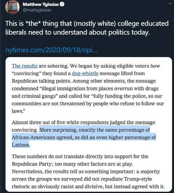174x193 pixels.
Task: Click the "Almost three out of five" sentence
Action: click(x=83, y=126)
